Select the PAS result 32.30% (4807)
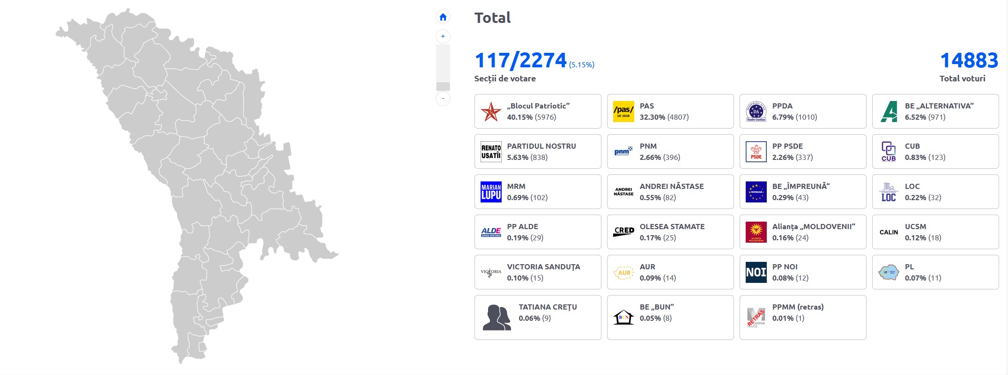The height and width of the screenshot is (375, 1008). coord(664,117)
